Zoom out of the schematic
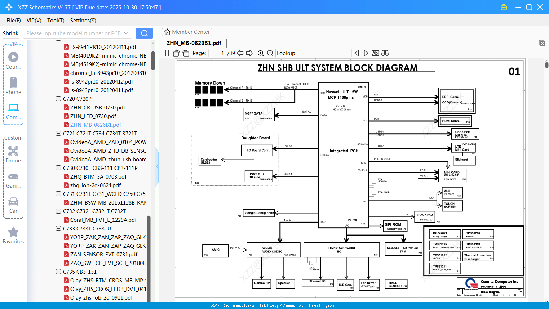 [270, 53]
